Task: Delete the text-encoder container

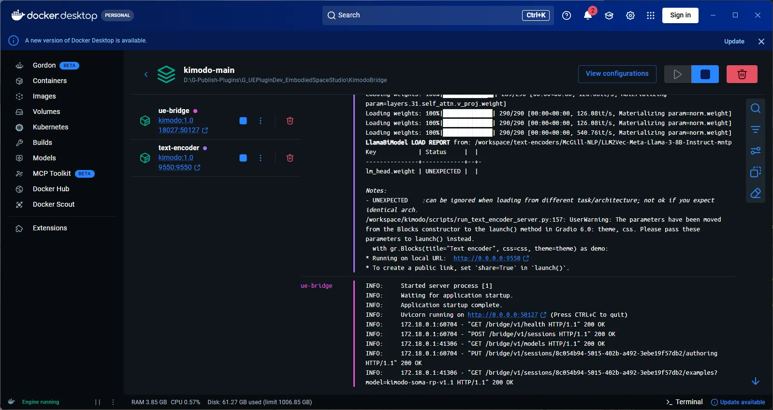Action: 290,158
